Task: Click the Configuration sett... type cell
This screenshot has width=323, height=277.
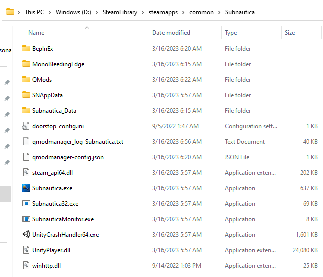Action: coord(251,126)
